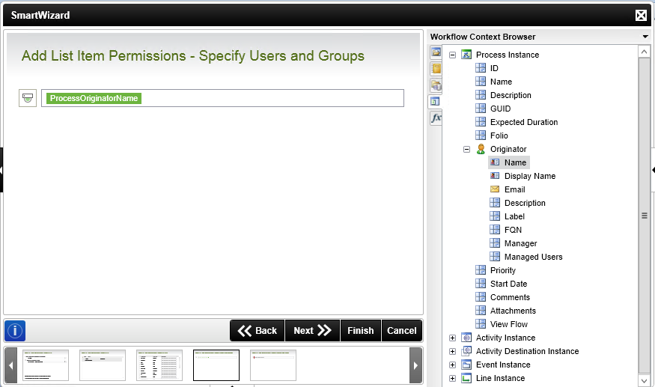The height and width of the screenshot is (387, 655).
Task: Select Display Name in the tree
Action: [x=530, y=176]
